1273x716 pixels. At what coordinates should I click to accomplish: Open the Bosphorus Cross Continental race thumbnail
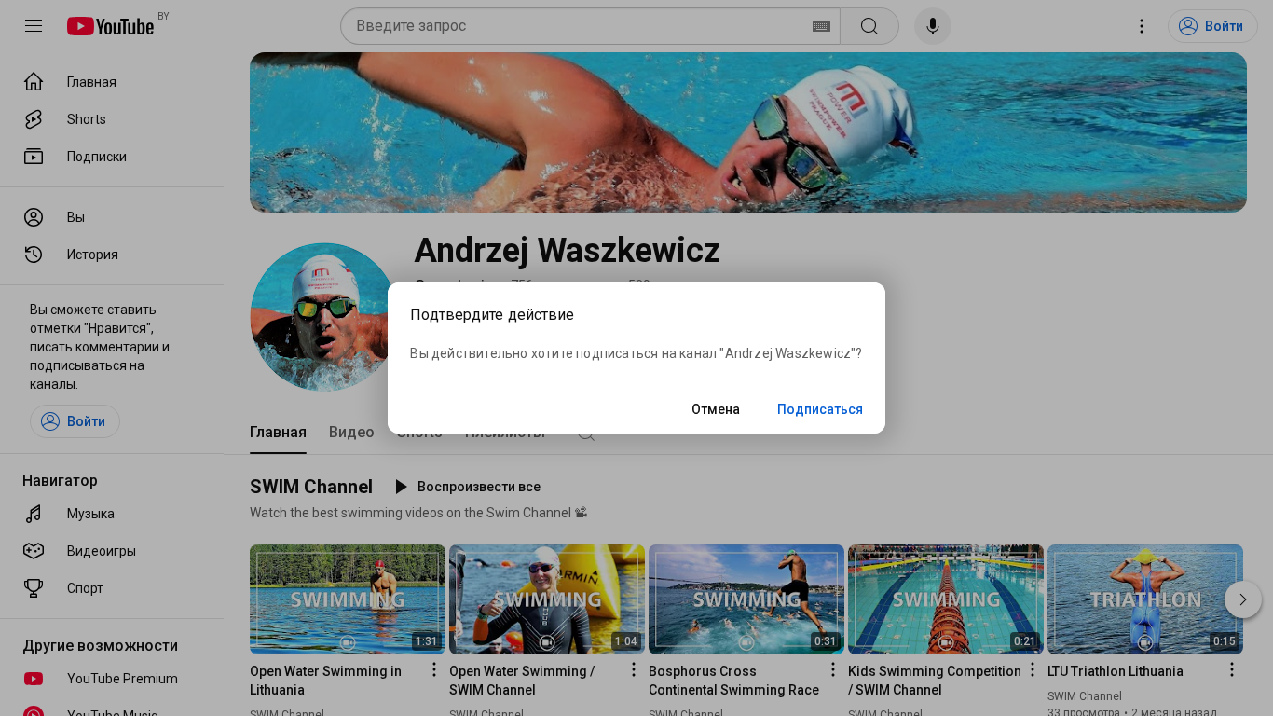pyautogui.click(x=746, y=599)
